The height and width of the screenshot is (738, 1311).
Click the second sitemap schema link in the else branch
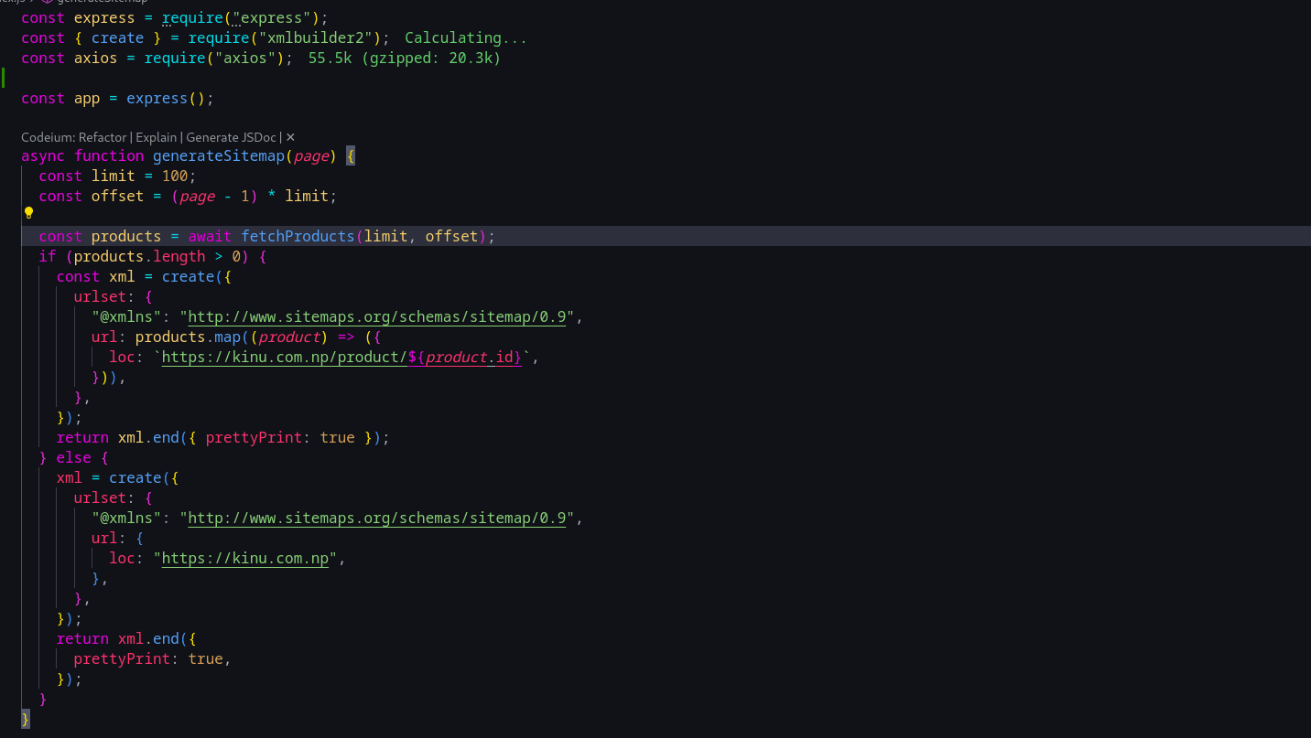[379, 518]
